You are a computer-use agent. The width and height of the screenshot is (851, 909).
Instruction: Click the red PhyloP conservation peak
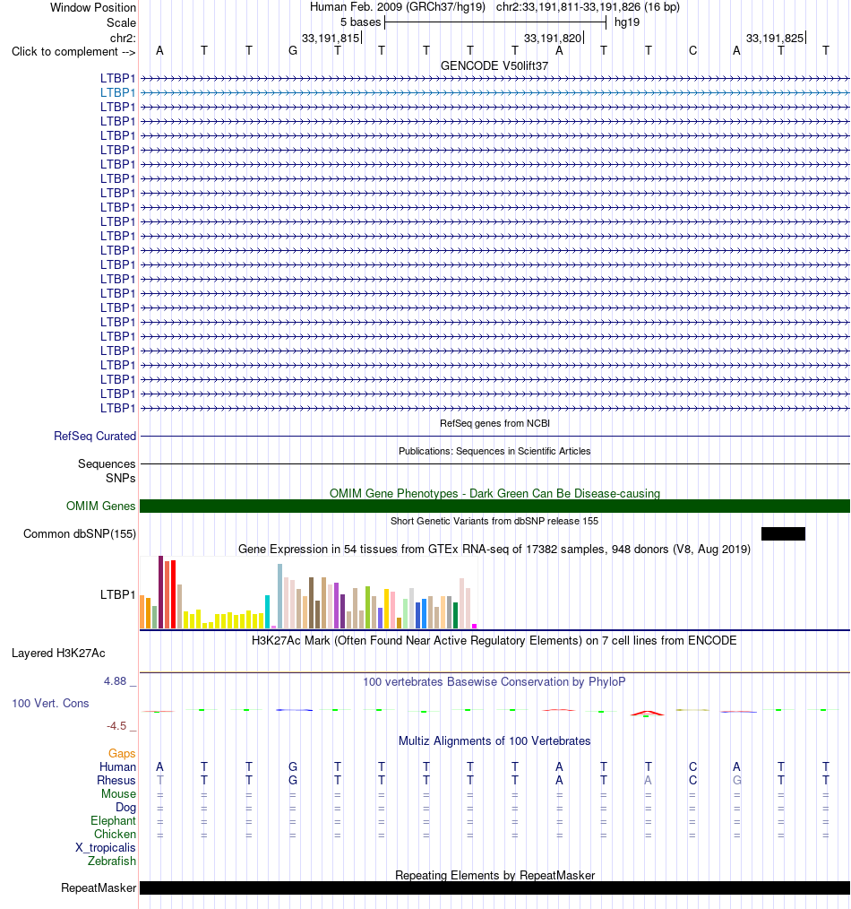648,713
